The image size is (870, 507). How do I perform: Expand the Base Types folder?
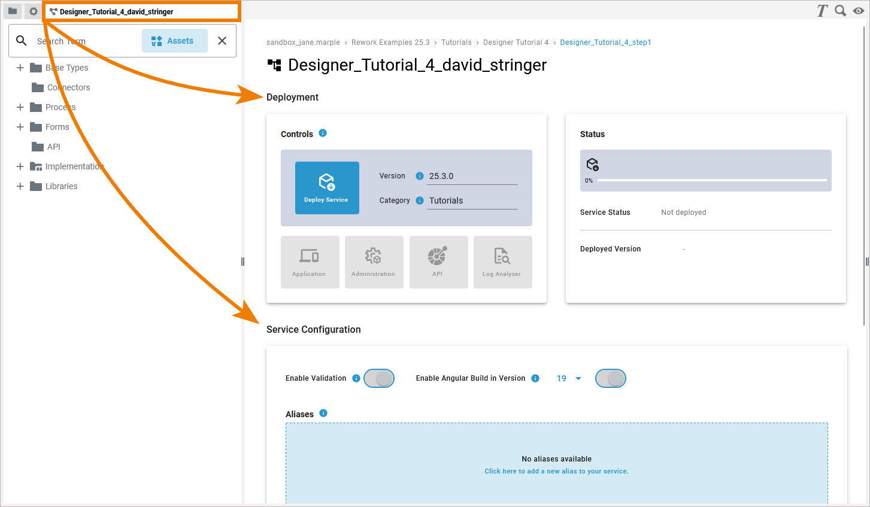click(x=20, y=68)
